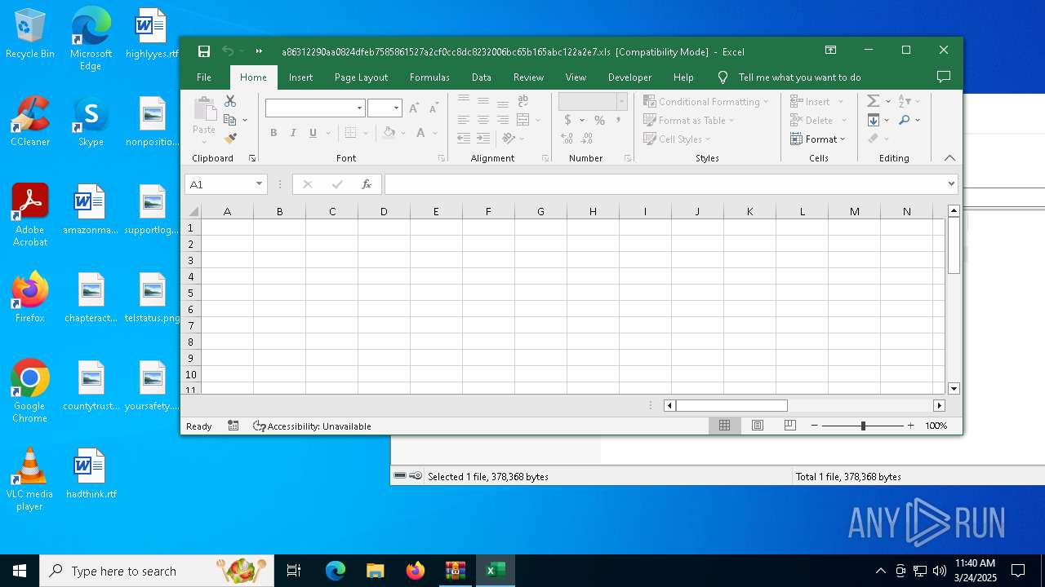Click the zoom in plus button

tap(911, 426)
